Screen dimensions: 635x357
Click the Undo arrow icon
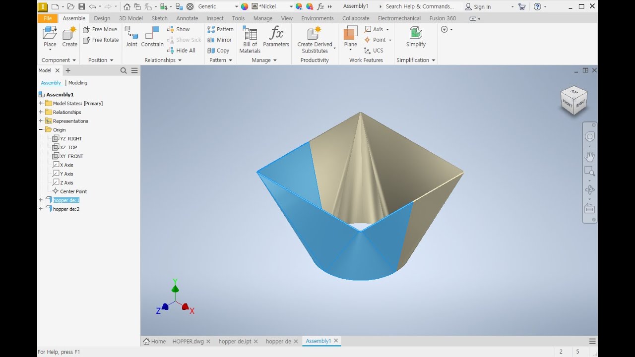(x=92, y=6)
